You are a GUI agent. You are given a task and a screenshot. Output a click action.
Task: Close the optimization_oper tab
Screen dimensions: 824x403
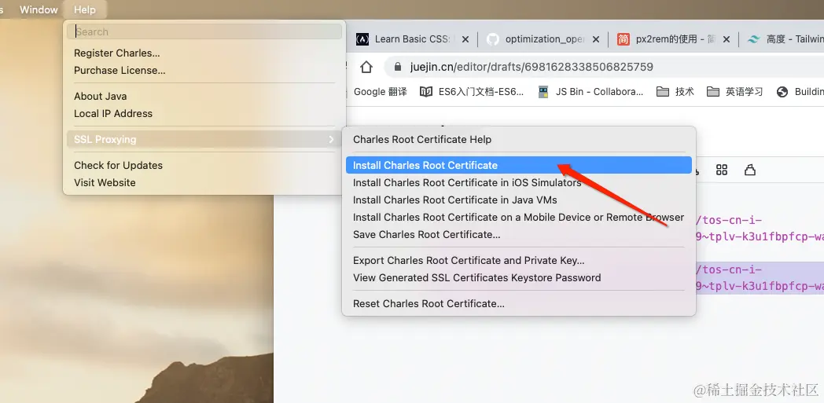[596, 39]
